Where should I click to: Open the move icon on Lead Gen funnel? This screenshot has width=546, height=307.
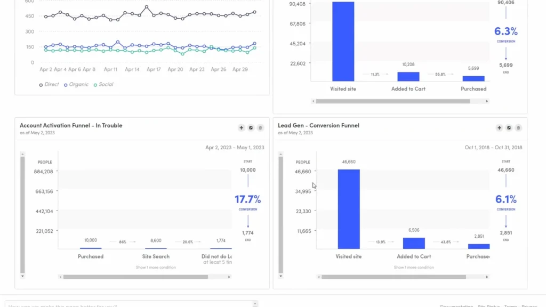[500, 128]
